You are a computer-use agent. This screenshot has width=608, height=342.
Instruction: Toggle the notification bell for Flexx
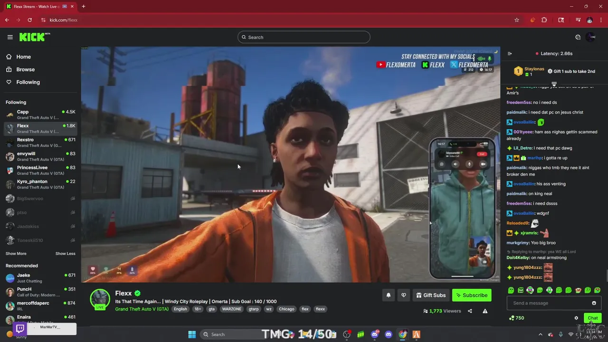pyautogui.click(x=389, y=295)
